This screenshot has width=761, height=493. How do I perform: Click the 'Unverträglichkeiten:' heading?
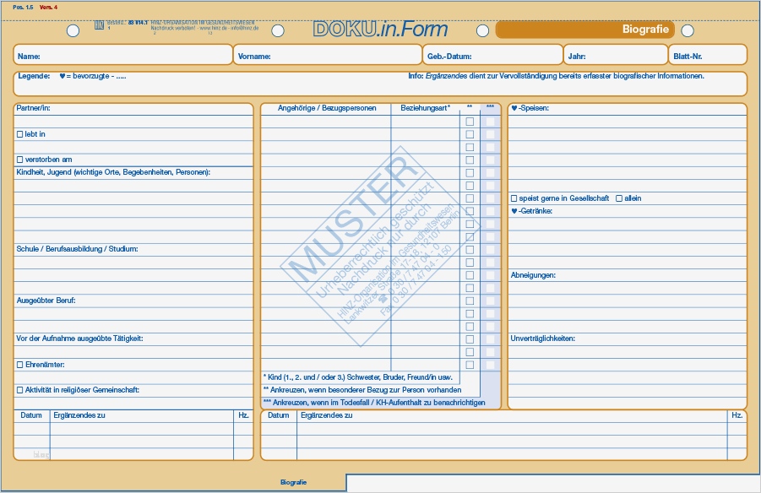[542, 339]
